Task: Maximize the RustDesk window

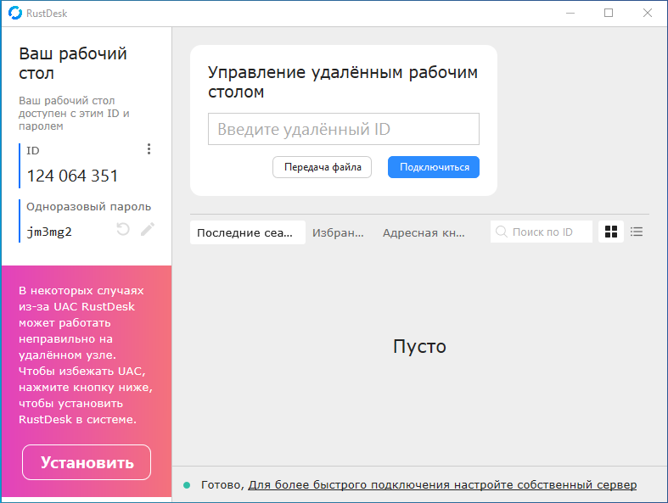Action: (x=609, y=14)
